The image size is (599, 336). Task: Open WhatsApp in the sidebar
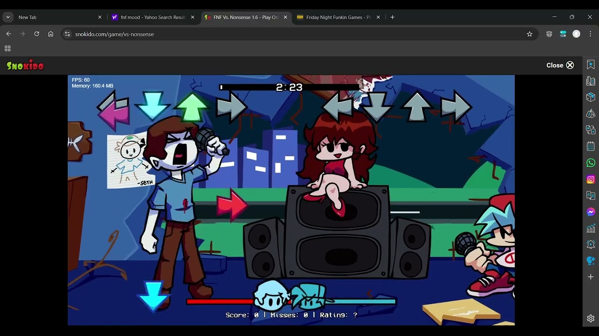click(591, 163)
